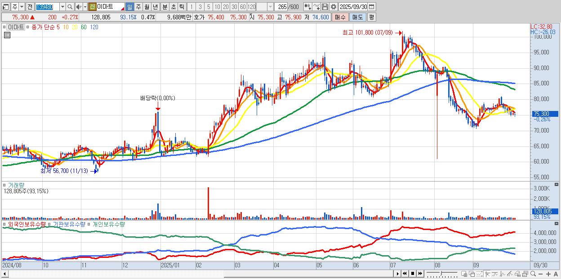Zoom in with the plus icon
The height and width of the screenshot is (279, 561).
click(548, 274)
